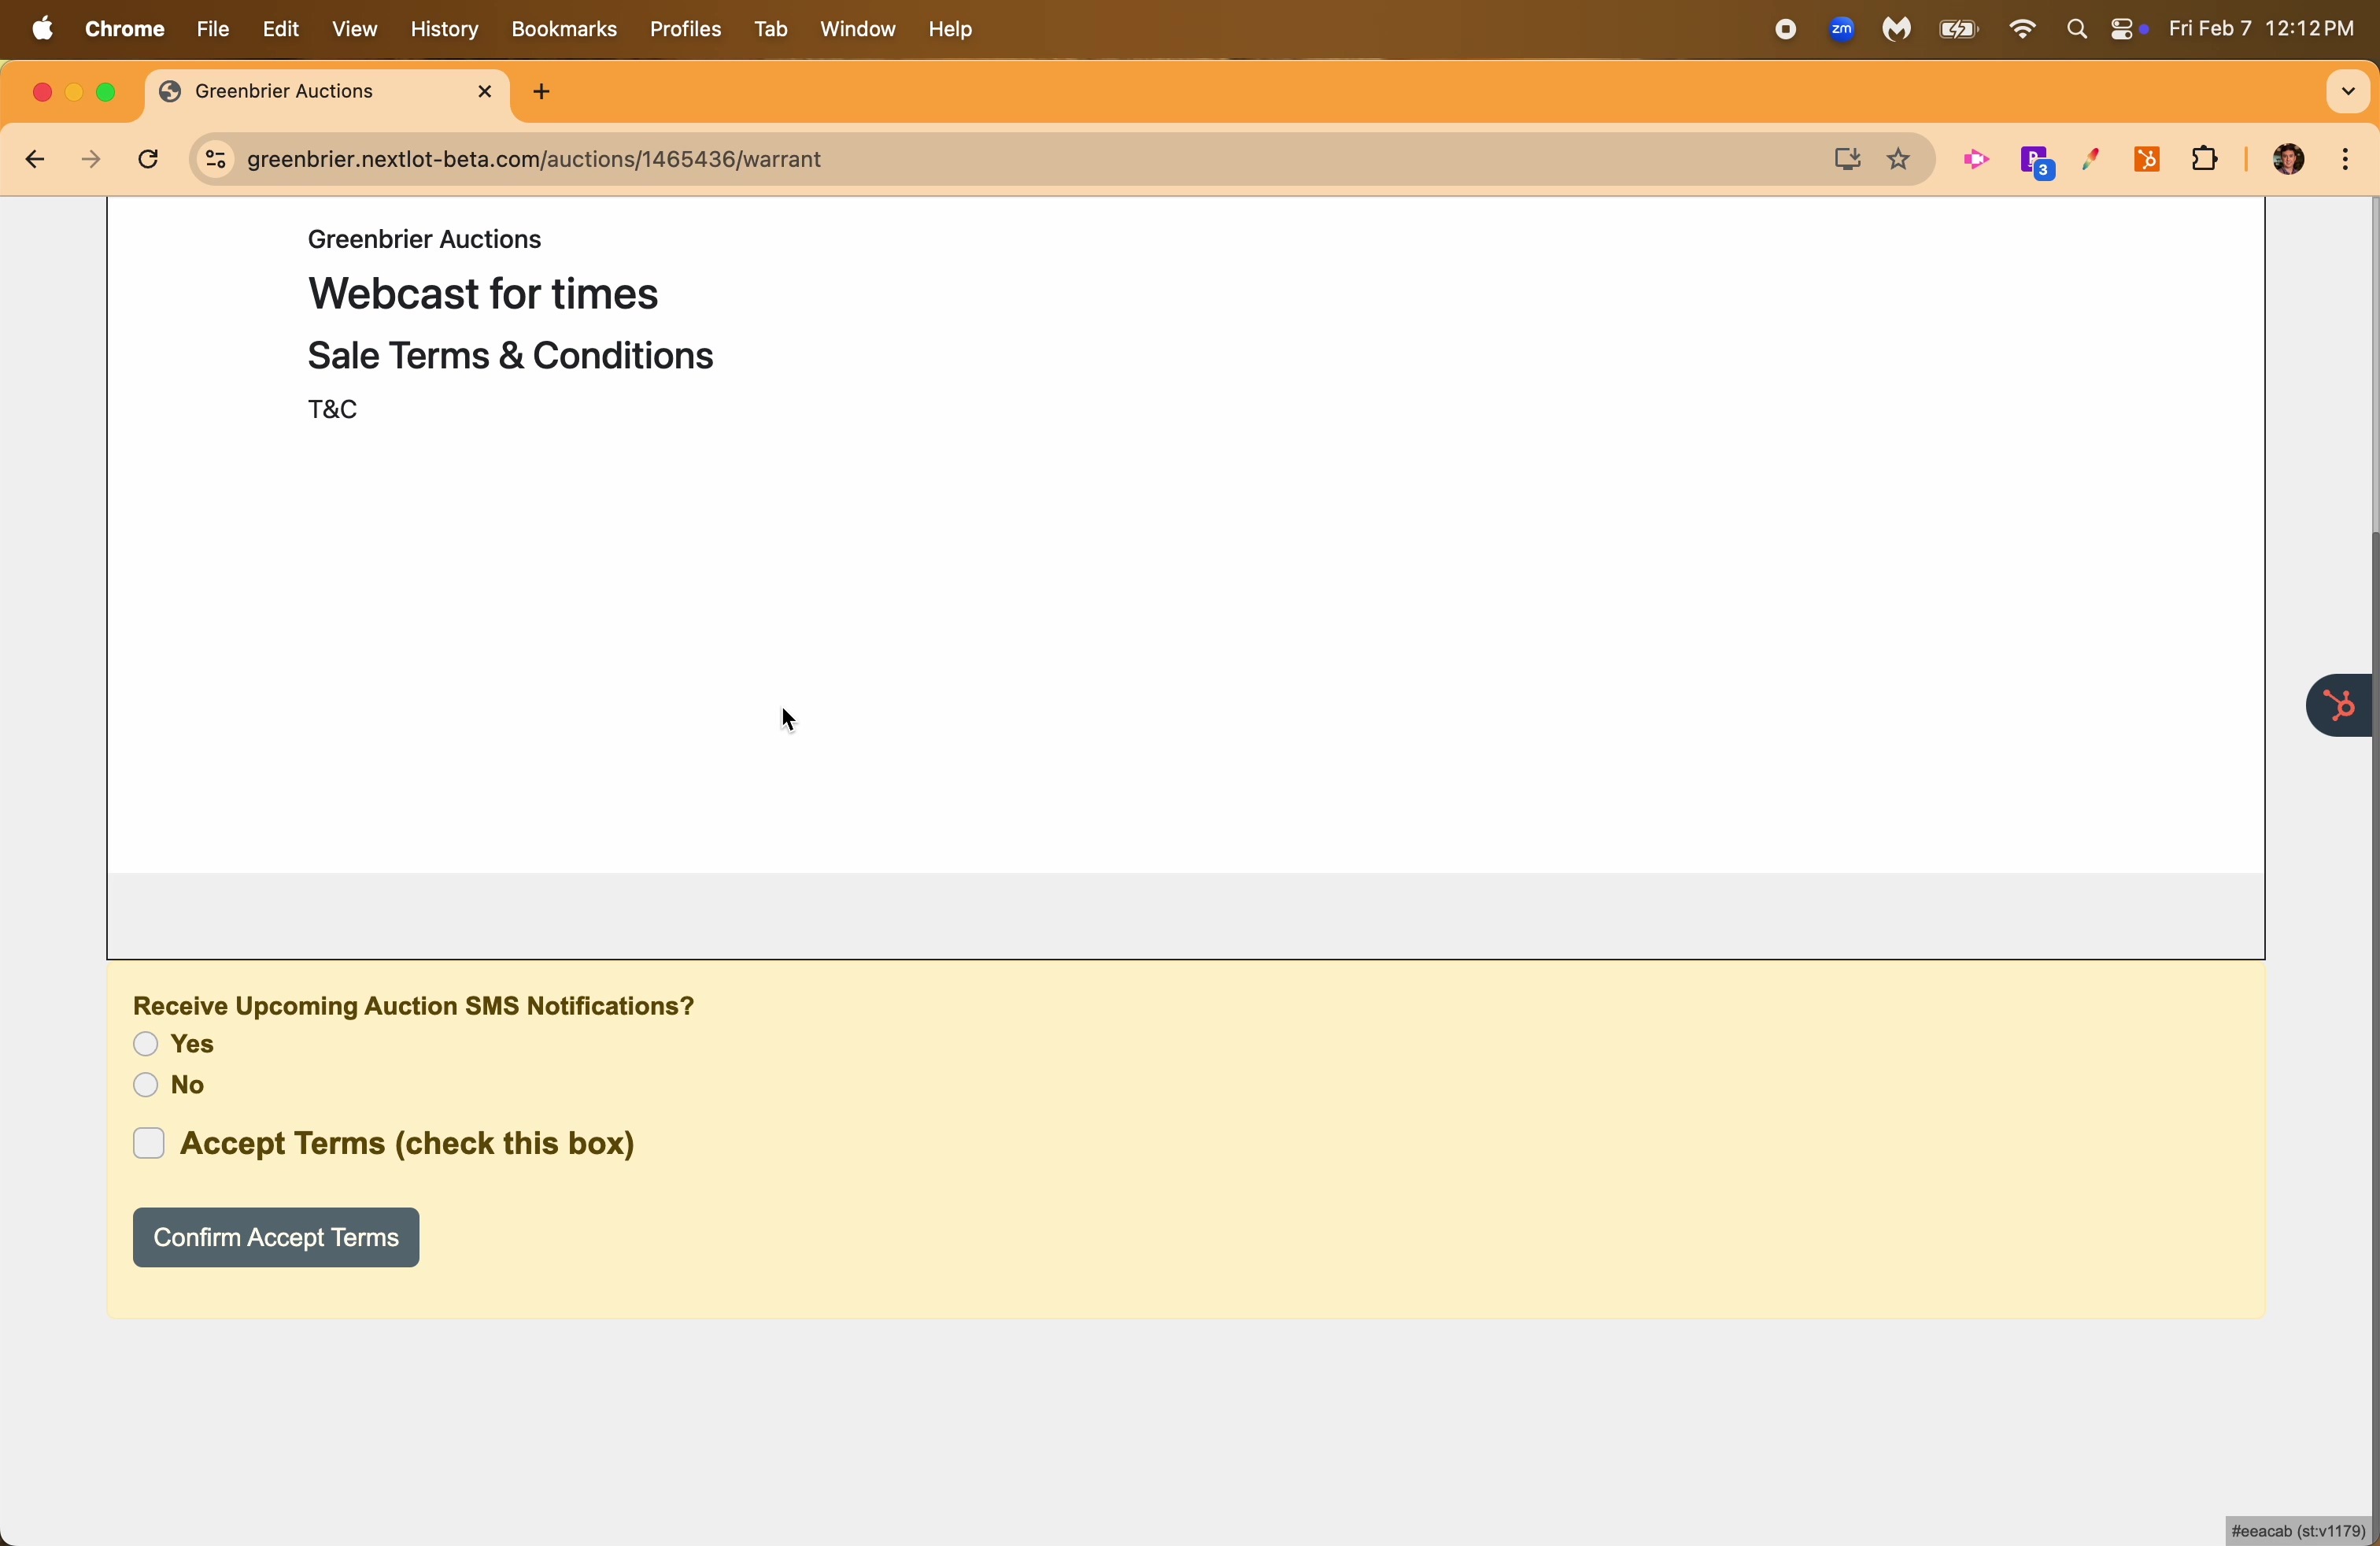The width and height of the screenshot is (2380, 1546).
Task: Click the URL address field
Action: click(1000, 160)
